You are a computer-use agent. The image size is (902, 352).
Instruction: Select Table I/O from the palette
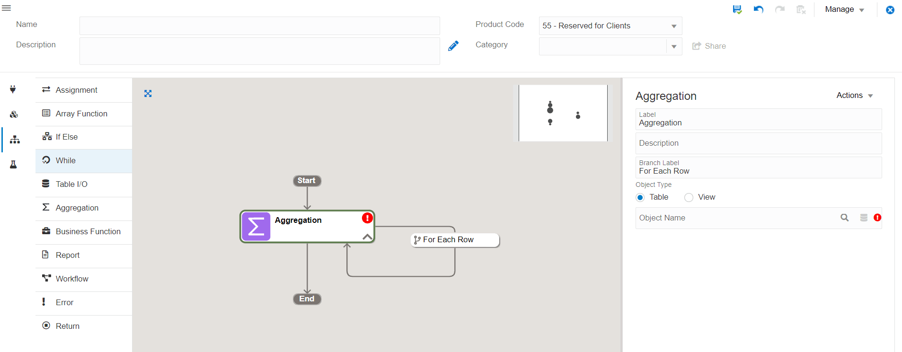click(x=84, y=185)
